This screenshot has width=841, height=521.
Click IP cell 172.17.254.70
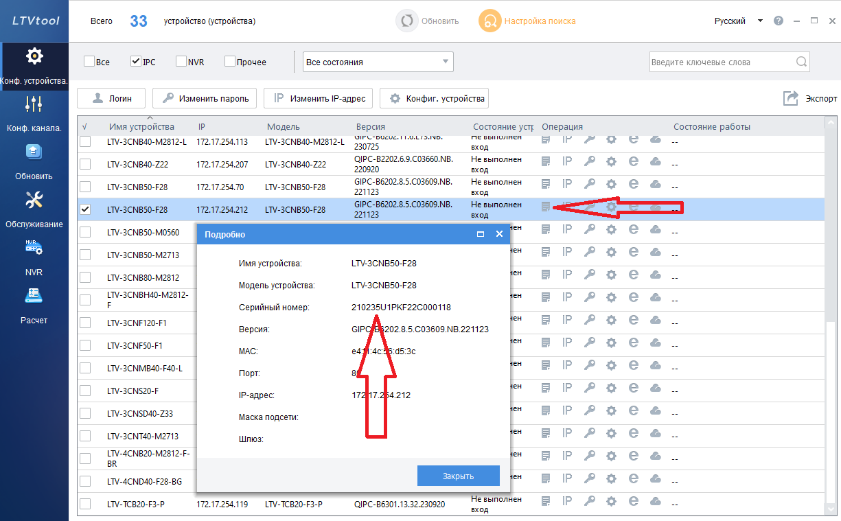[x=220, y=187]
